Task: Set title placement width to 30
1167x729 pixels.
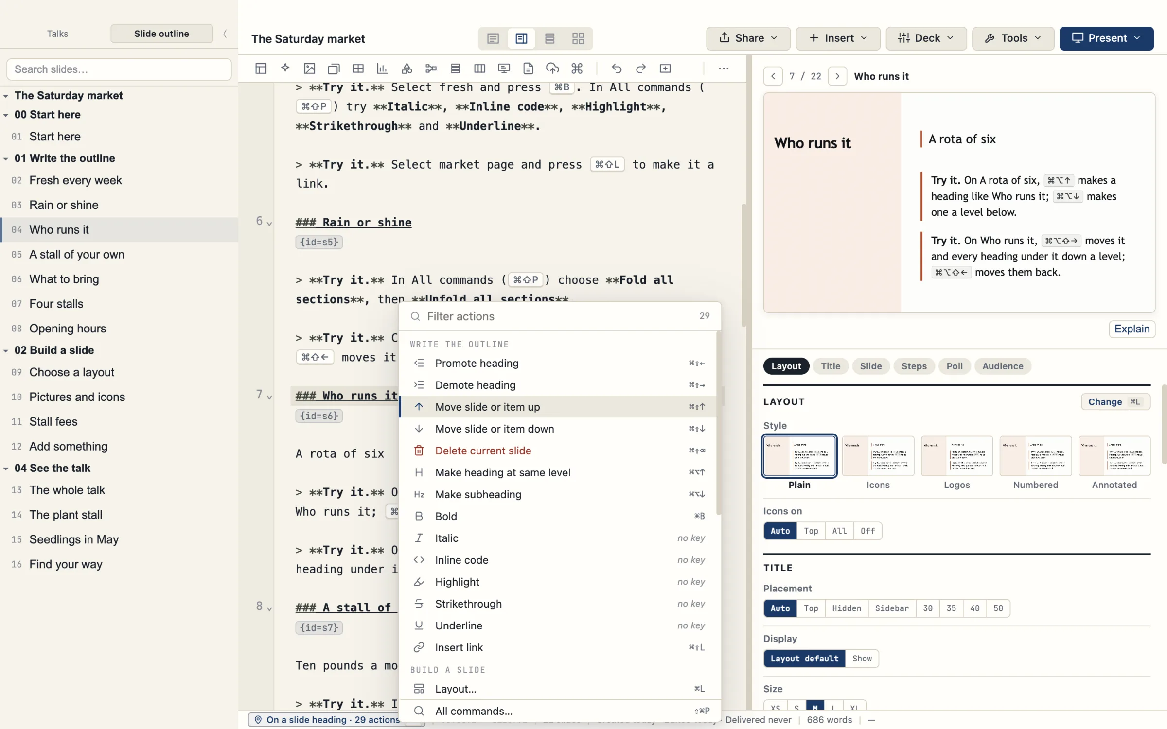Action: (x=928, y=608)
